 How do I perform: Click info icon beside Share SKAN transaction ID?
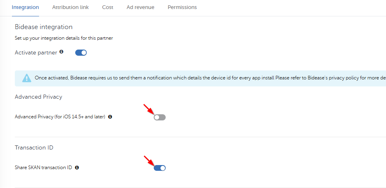click(77, 168)
